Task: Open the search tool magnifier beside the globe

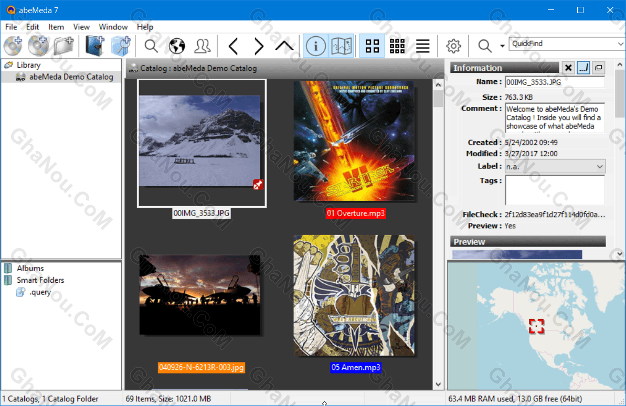Action: pos(151,46)
